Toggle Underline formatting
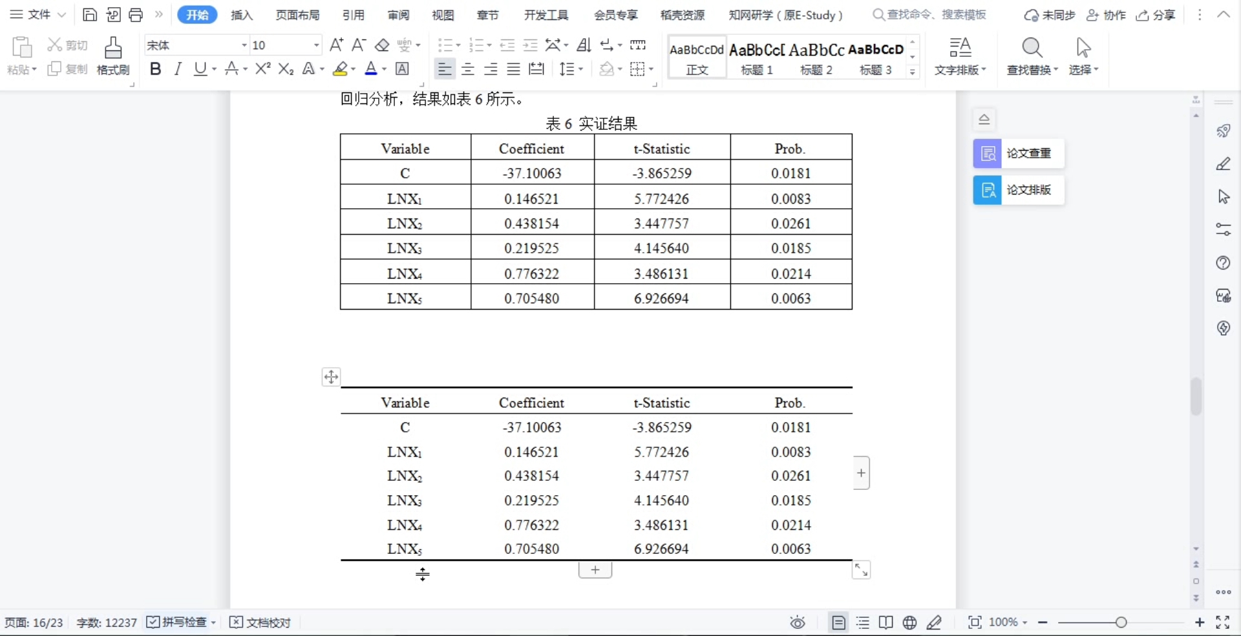 pos(201,69)
